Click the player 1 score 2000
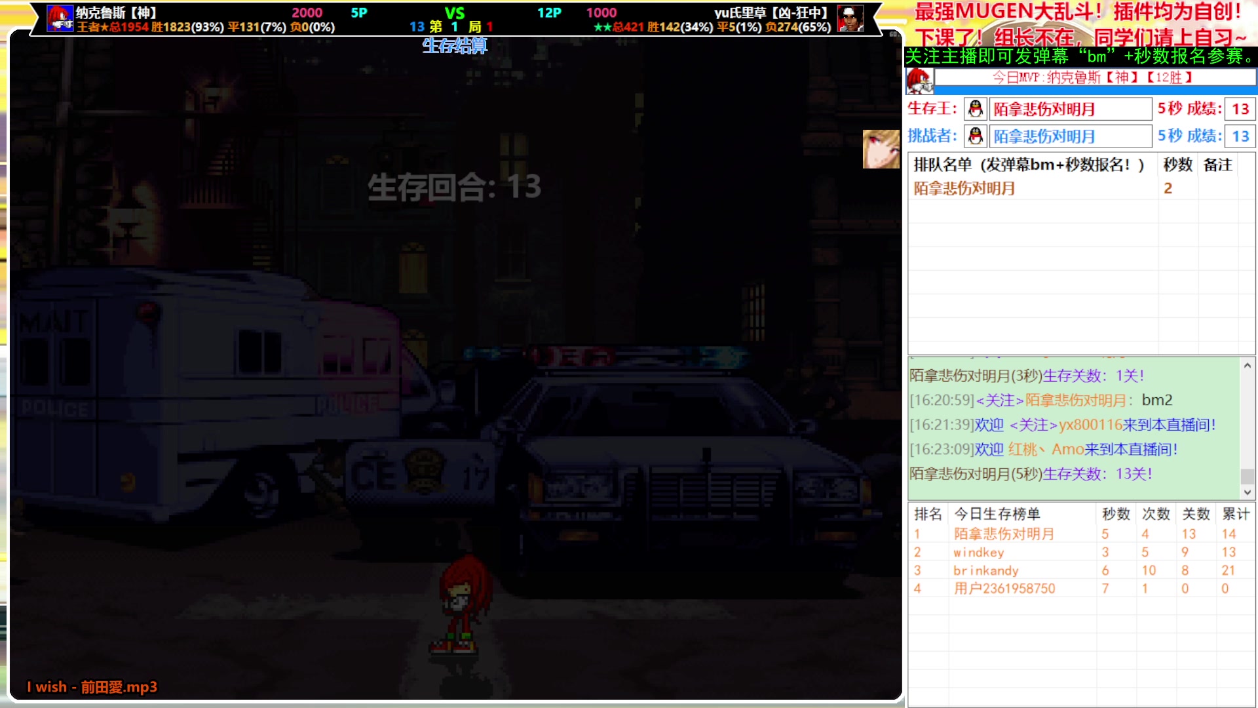This screenshot has width=1258, height=708. 307,12
